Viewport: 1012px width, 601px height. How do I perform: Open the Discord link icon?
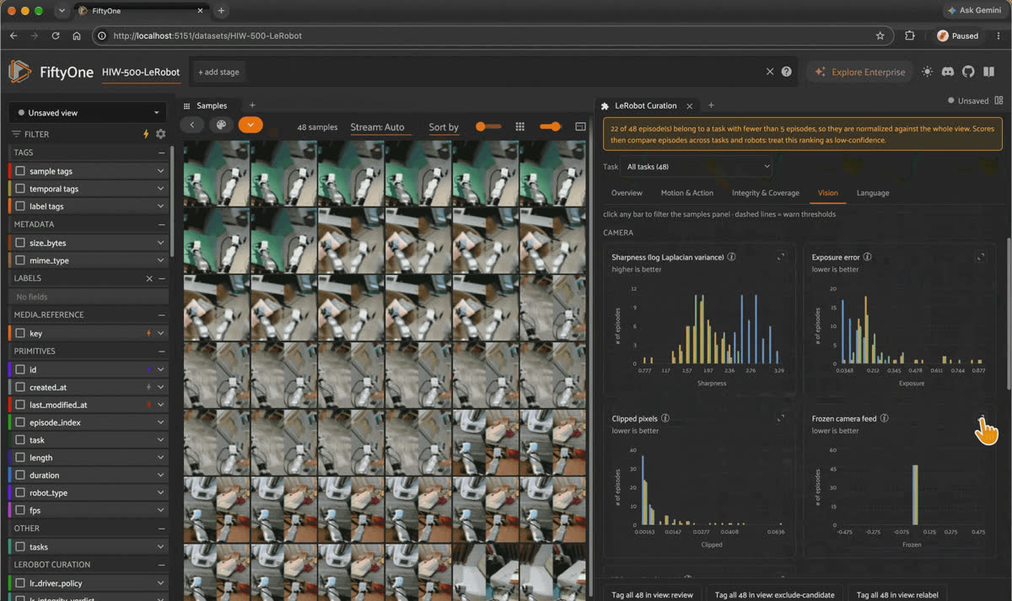pos(947,72)
